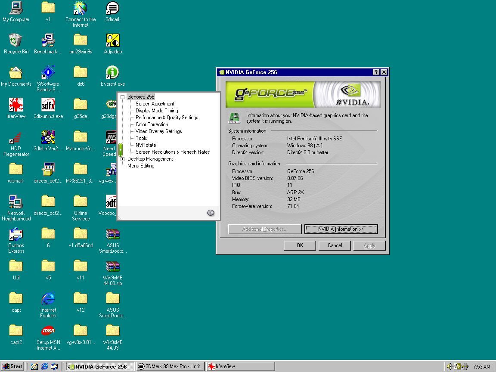Click the NVIDIA tray icon
The height and width of the screenshot is (372, 496).
(457, 366)
